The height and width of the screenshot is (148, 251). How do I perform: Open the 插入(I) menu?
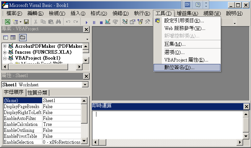[x=78, y=13]
